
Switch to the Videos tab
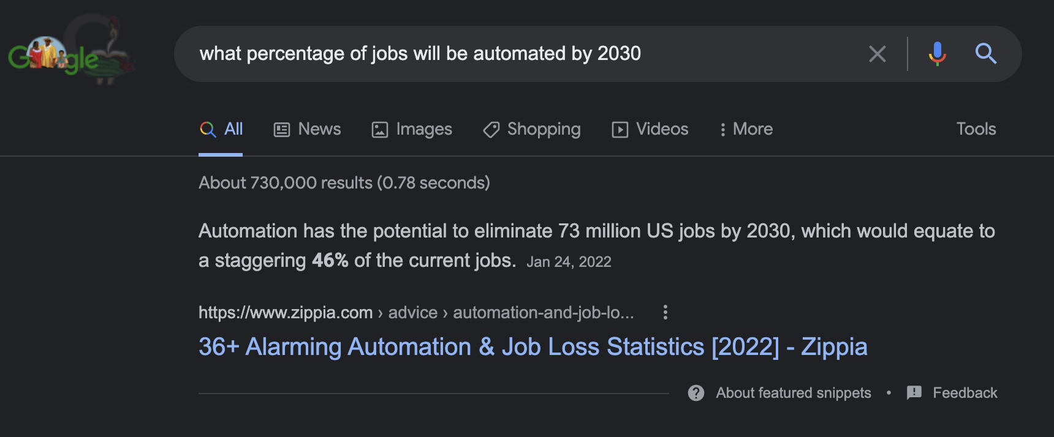(650, 129)
